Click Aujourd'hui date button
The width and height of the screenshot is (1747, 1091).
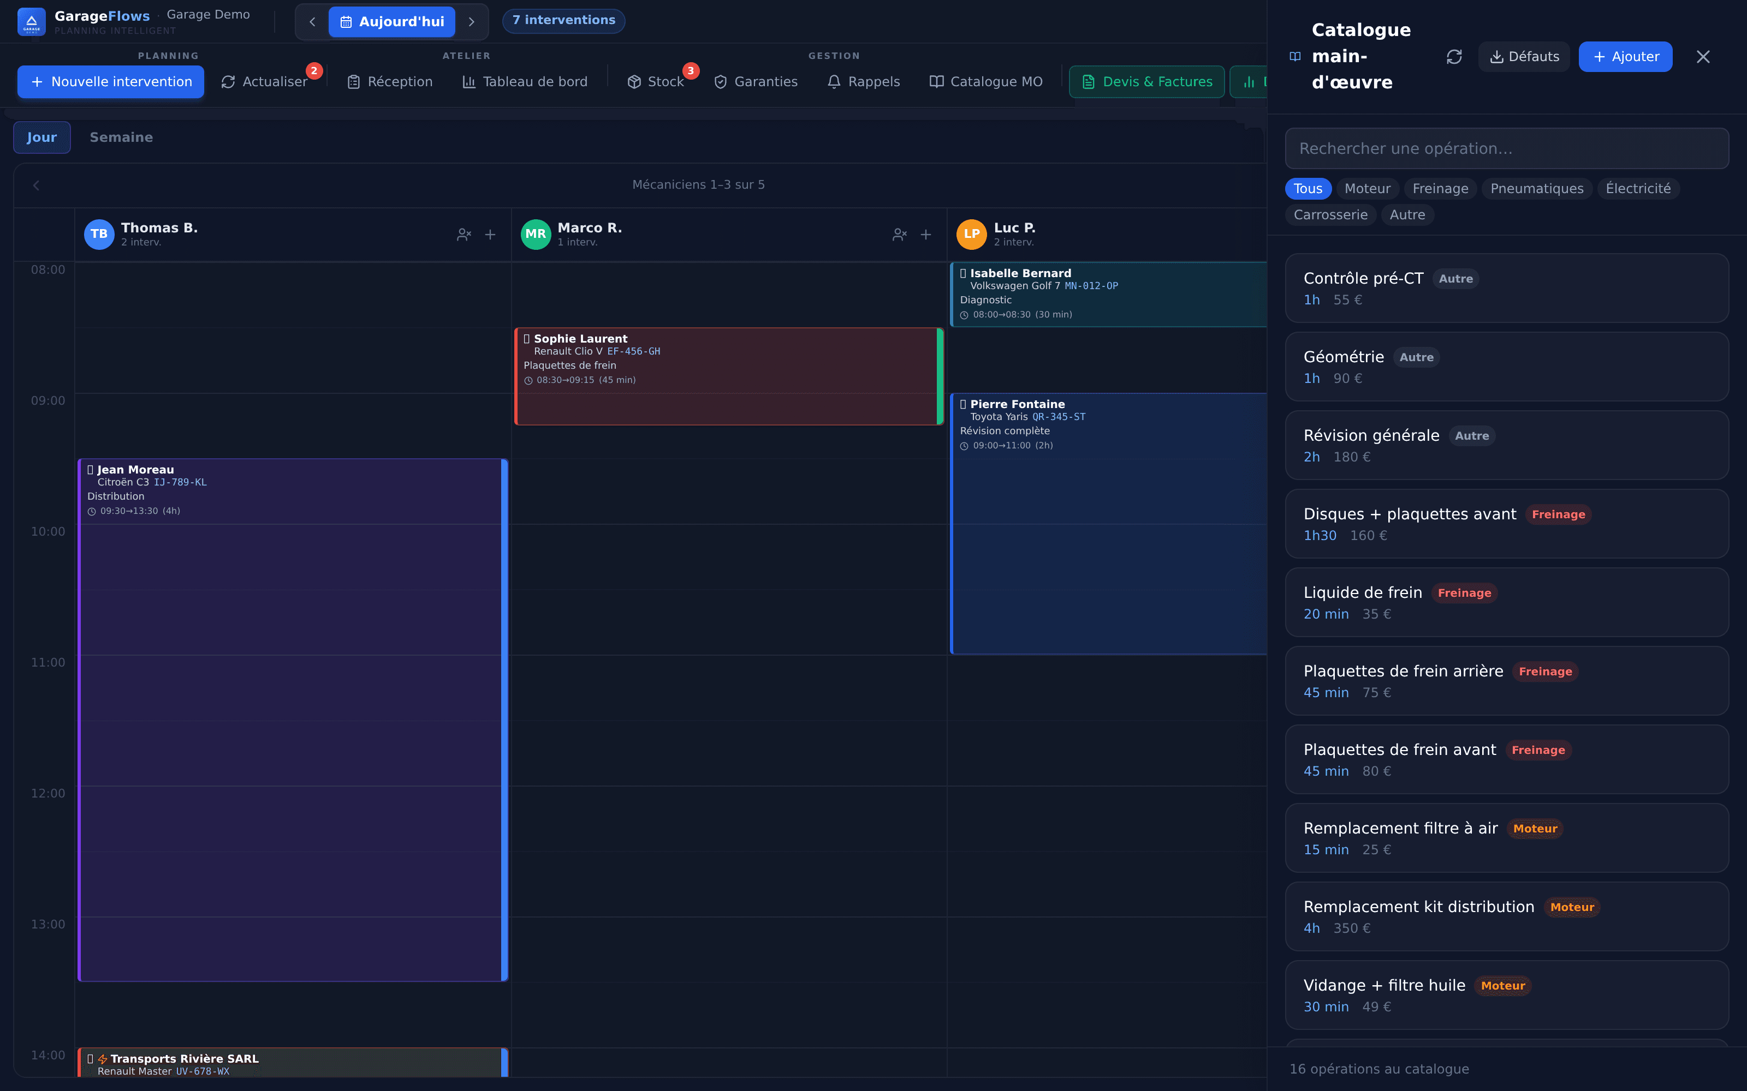click(x=392, y=22)
